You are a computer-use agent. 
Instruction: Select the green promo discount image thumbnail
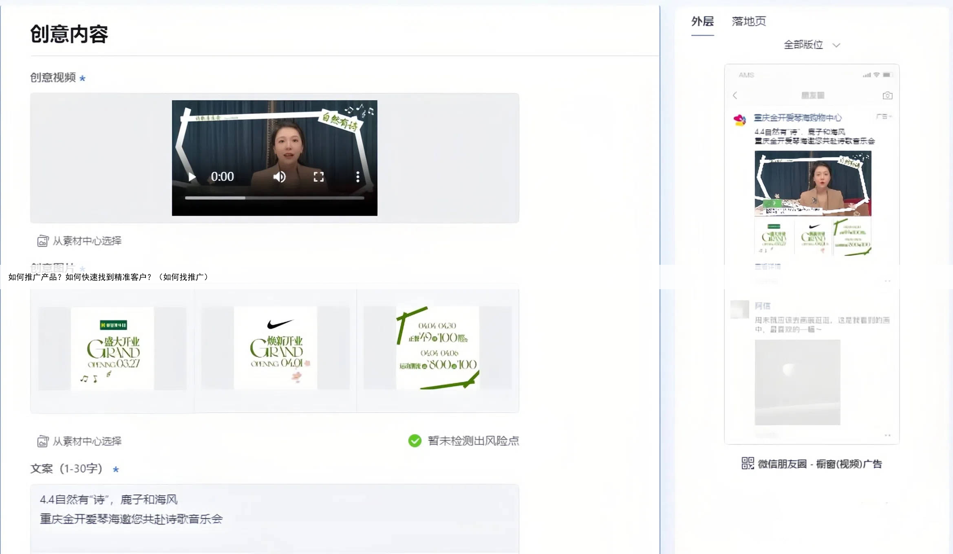click(438, 348)
